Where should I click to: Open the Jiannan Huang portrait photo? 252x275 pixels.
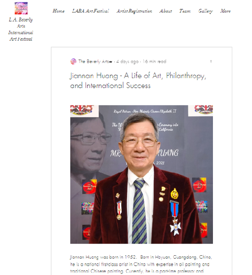tap(142, 174)
